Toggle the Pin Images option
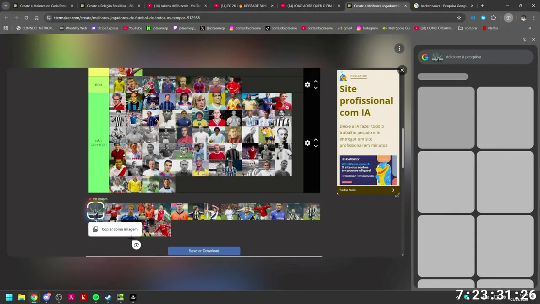 coord(98,199)
